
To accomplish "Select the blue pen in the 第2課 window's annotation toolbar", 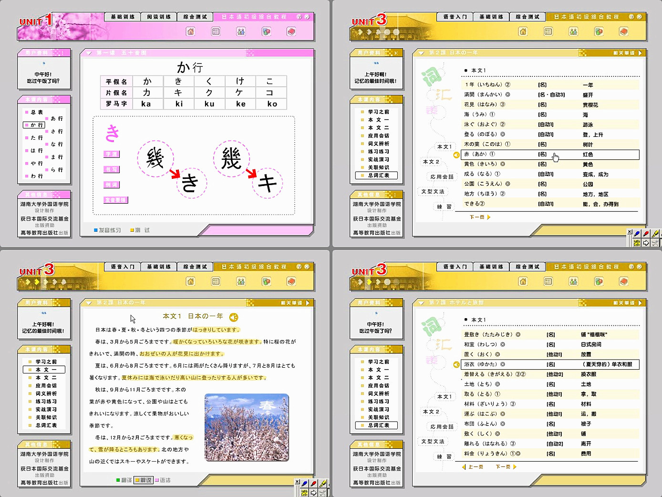I will coord(637,234).
